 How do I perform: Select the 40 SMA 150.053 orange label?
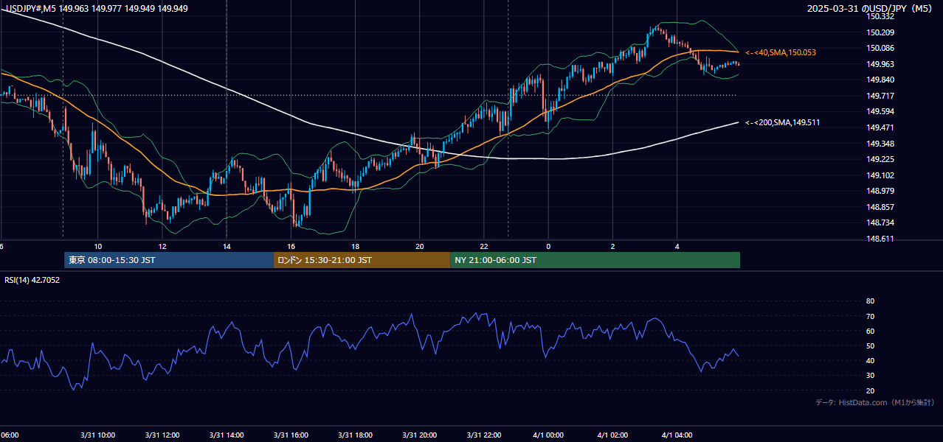(x=781, y=53)
